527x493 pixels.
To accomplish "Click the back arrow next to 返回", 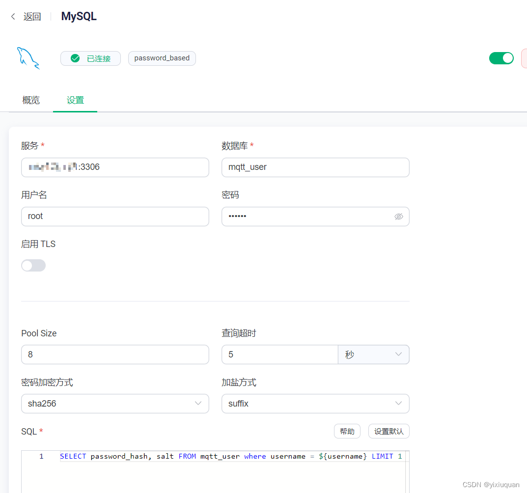I will point(13,16).
